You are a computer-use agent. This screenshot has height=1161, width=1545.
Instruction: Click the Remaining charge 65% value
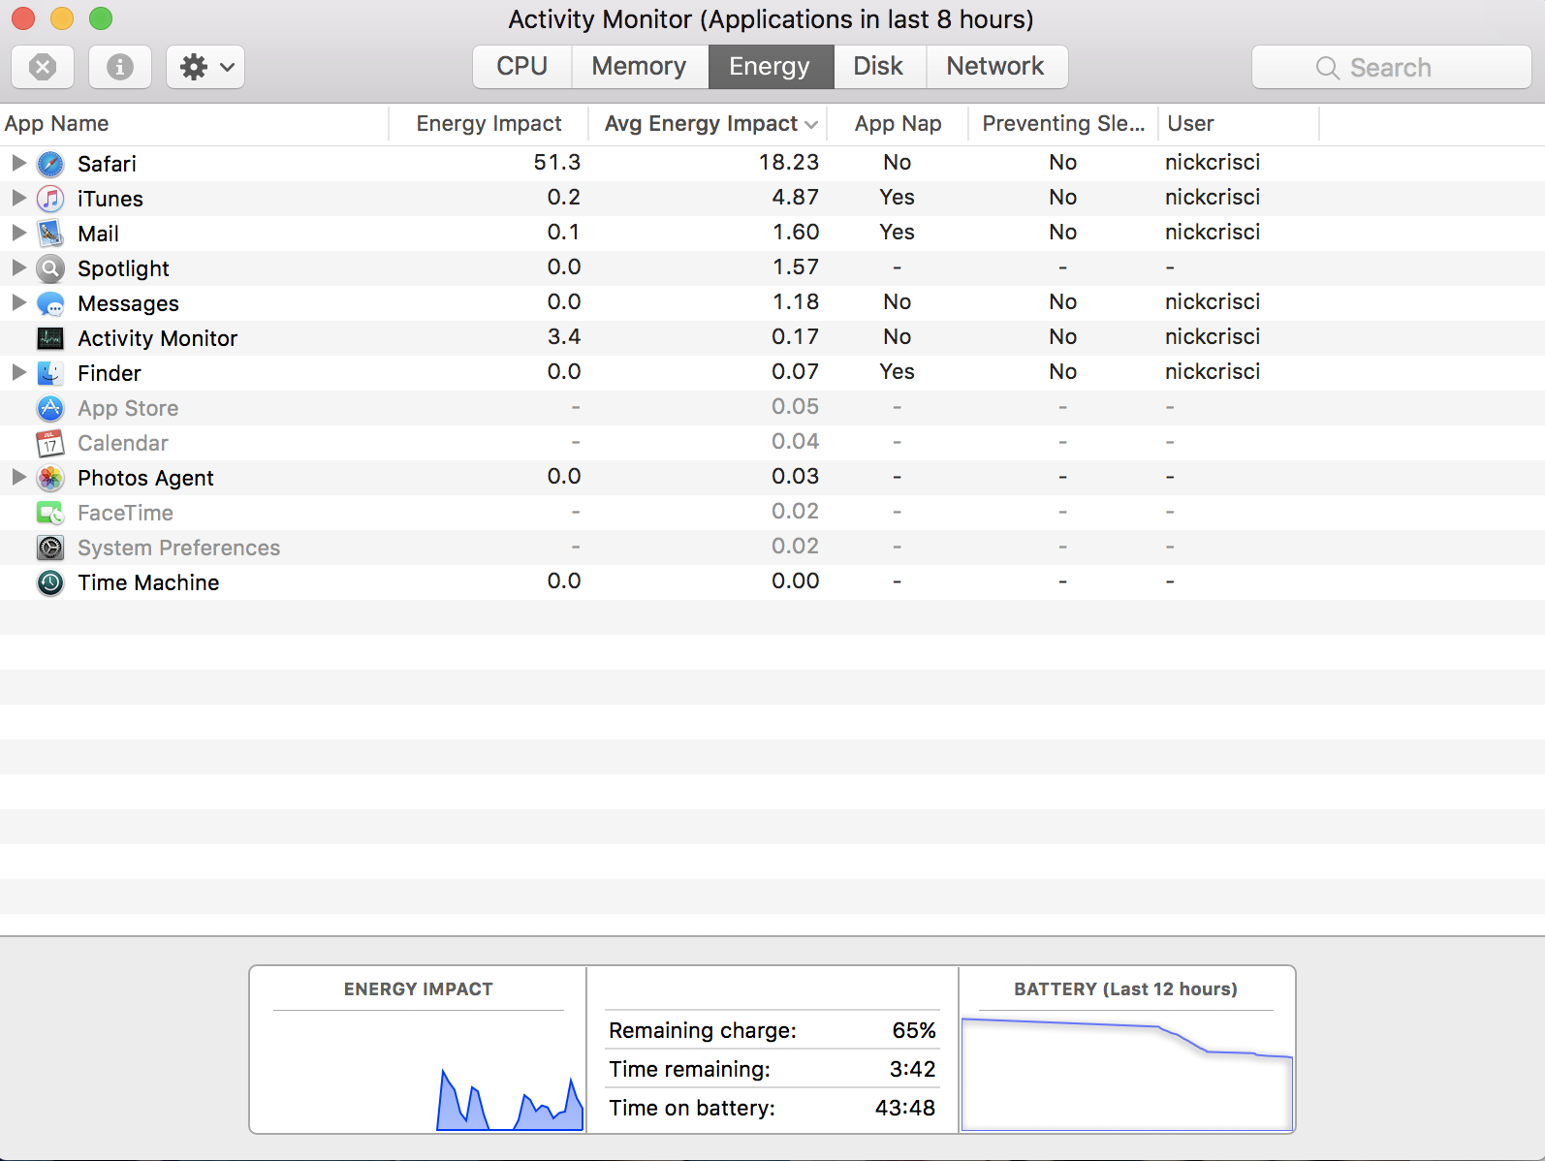click(914, 1030)
